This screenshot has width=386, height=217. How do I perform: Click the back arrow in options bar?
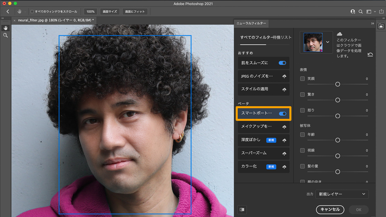[x=8, y=12]
